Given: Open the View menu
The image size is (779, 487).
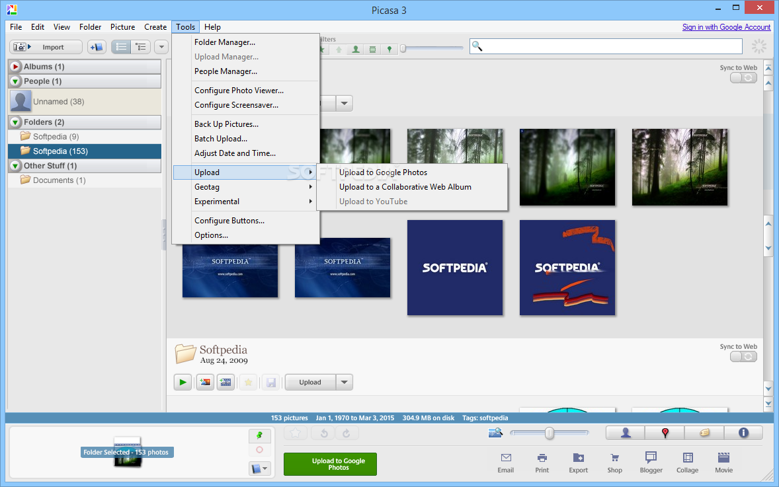Looking at the screenshot, I should [x=61, y=27].
